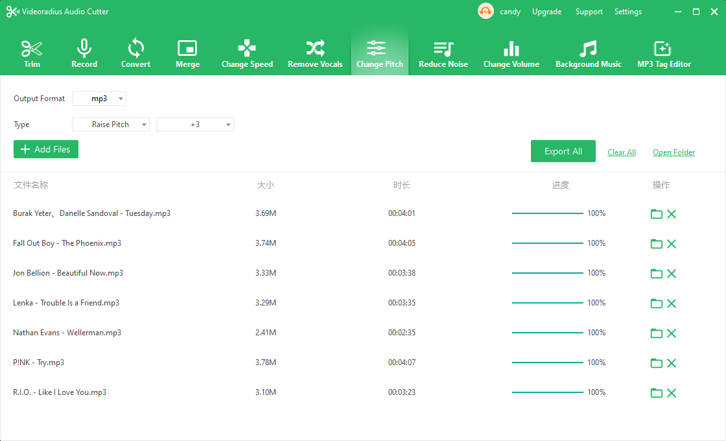726x441 pixels.
Task: Open folder for Wellerman.mp3
Action: [656, 333]
